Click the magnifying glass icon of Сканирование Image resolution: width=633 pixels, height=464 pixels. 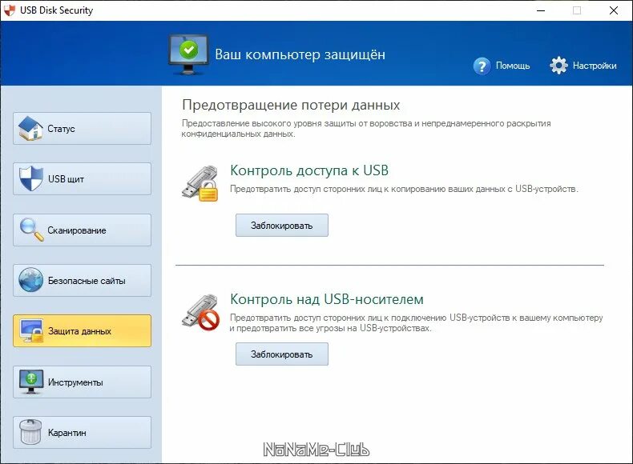pyautogui.click(x=31, y=230)
